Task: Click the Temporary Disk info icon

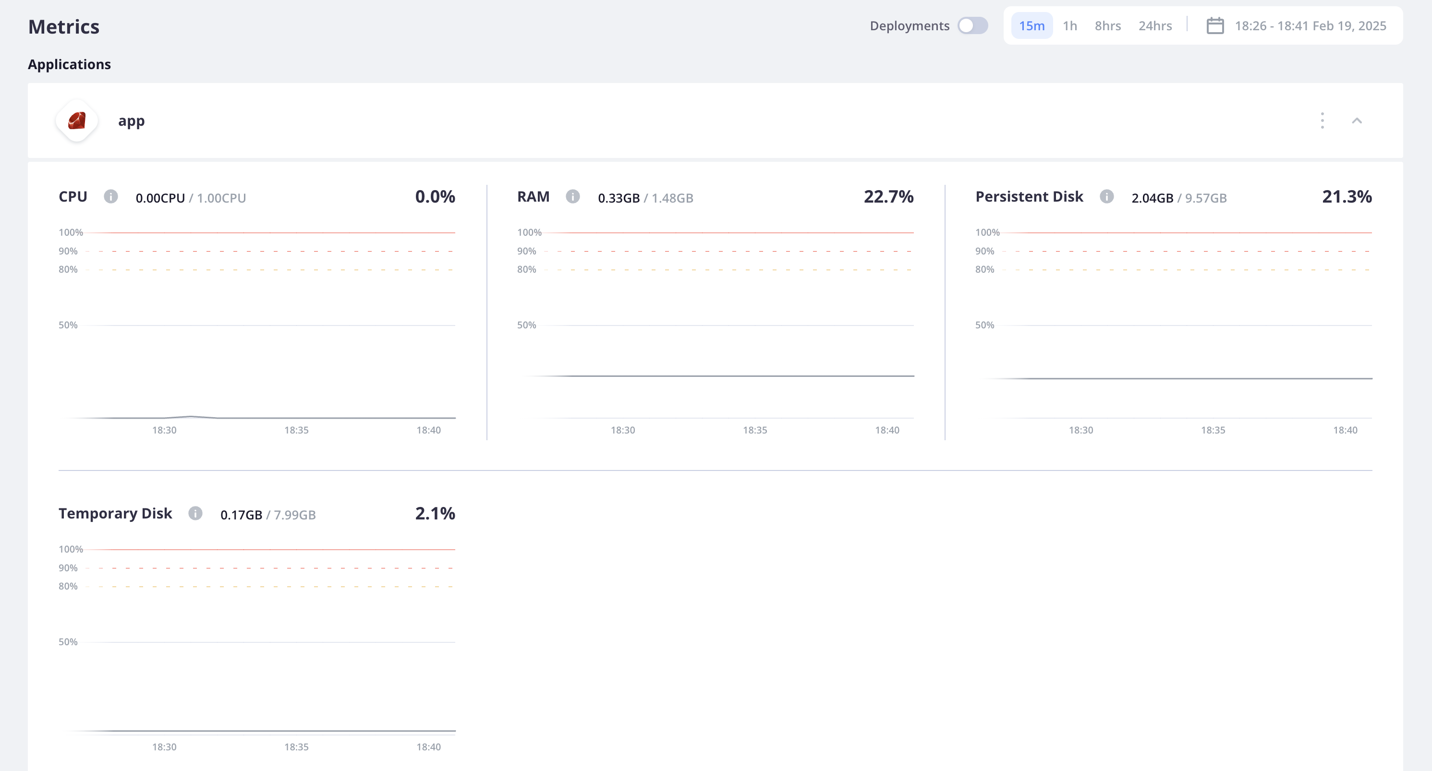Action: point(195,514)
